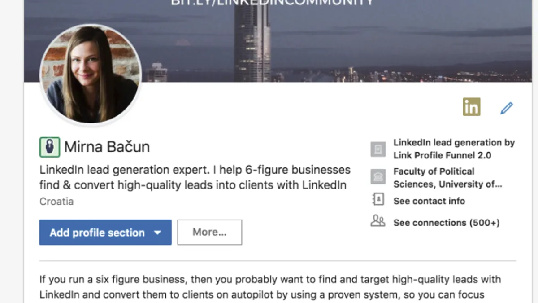
Task: Expand the Add profile section dropdown arrow
Action: pos(157,233)
